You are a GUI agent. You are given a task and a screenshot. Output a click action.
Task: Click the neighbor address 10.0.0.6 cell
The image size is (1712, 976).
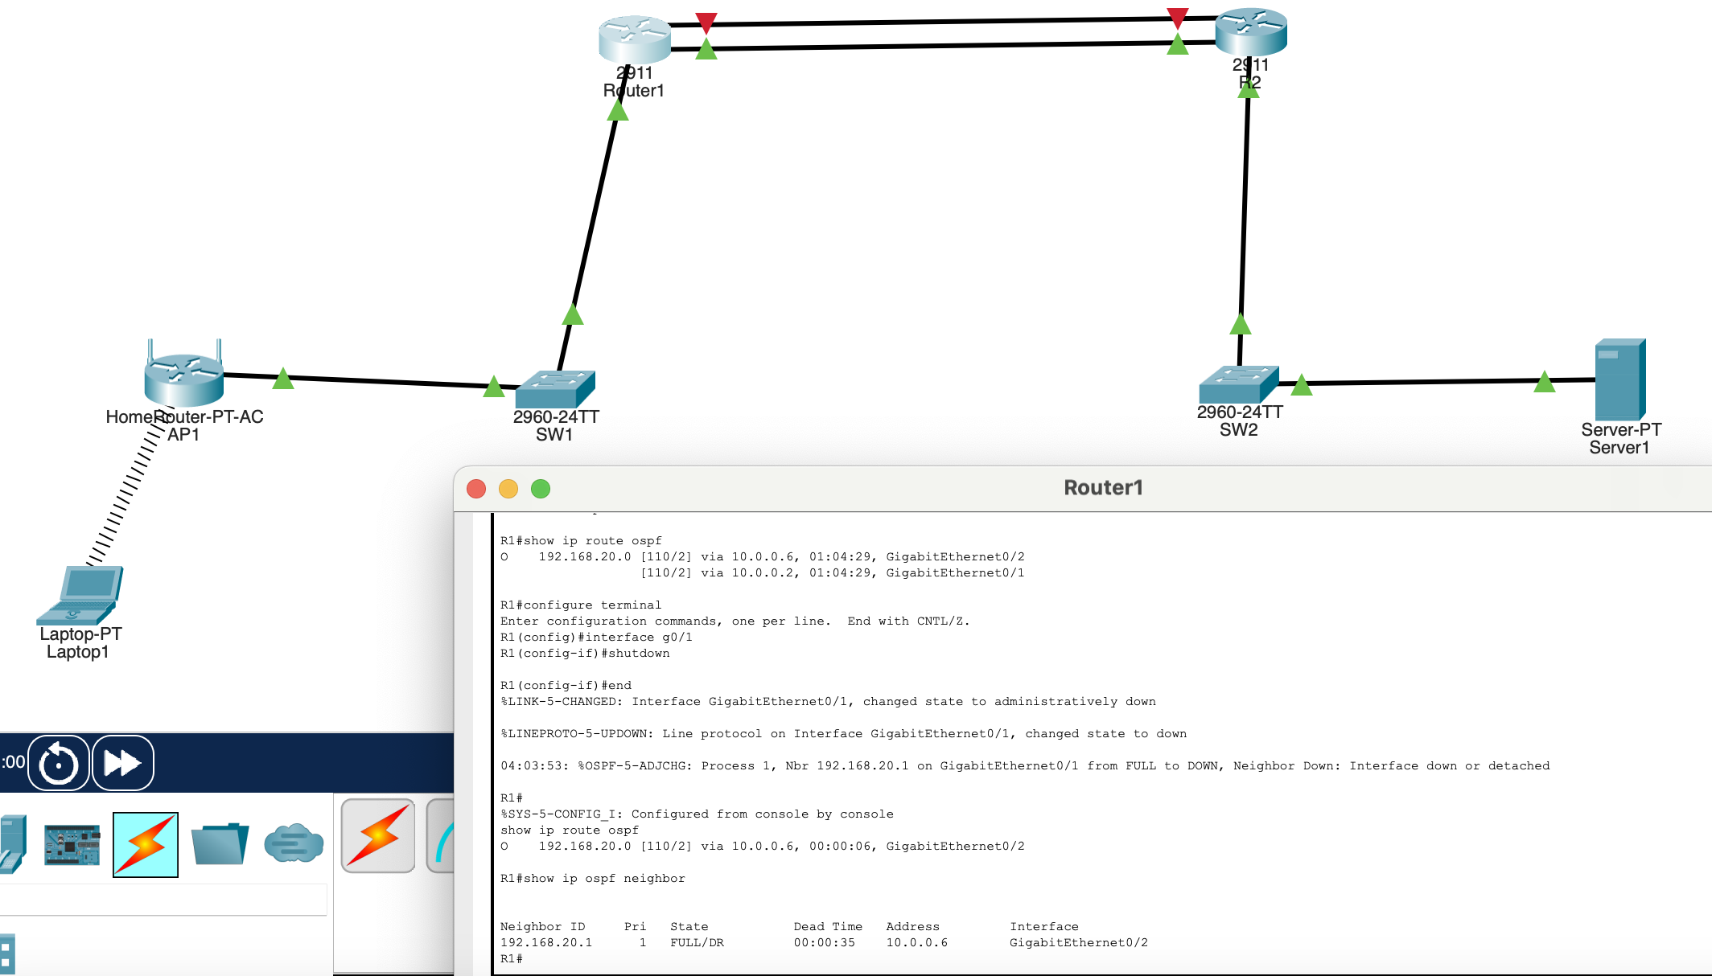[x=917, y=943]
